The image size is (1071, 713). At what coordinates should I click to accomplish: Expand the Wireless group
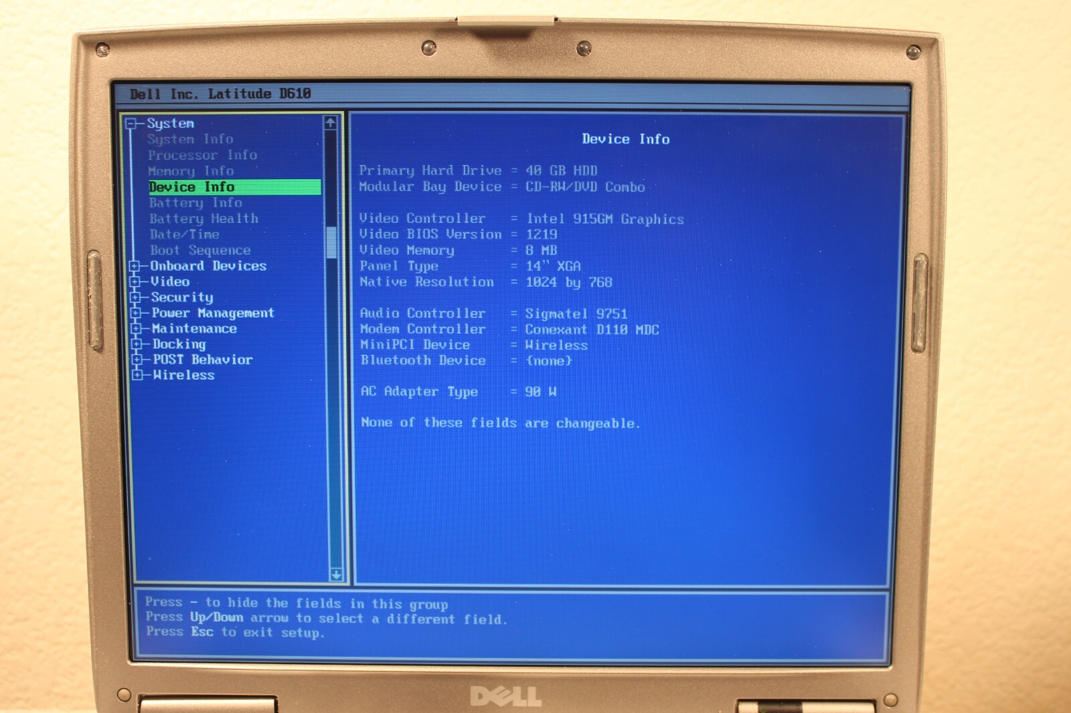pyautogui.click(x=137, y=375)
